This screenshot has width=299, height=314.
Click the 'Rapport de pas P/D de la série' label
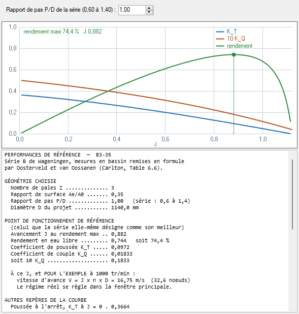[x=61, y=10]
